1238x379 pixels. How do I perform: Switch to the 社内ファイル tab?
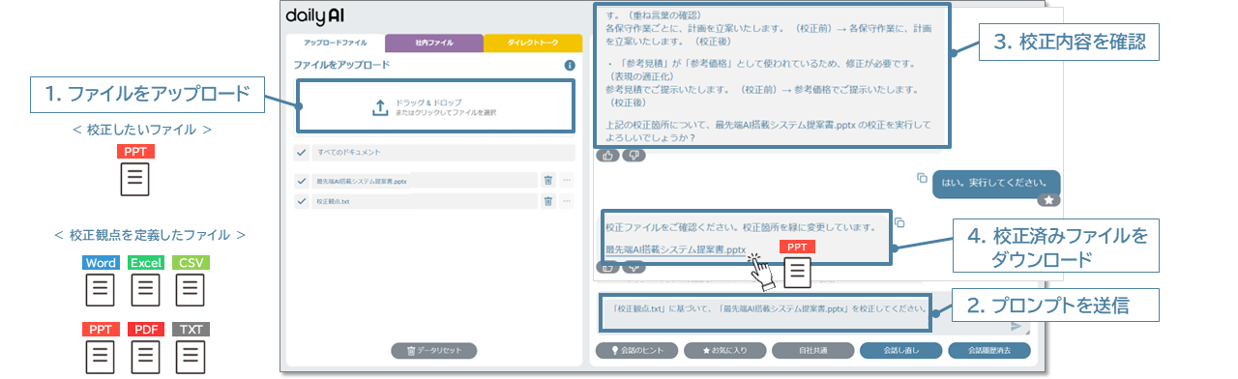pos(434,44)
